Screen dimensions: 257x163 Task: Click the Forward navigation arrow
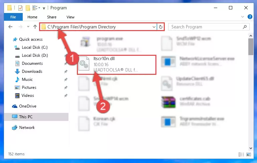20,27
